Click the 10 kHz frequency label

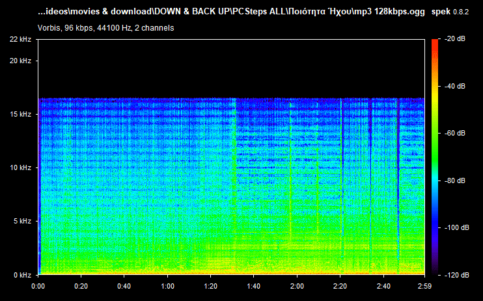point(20,167)
